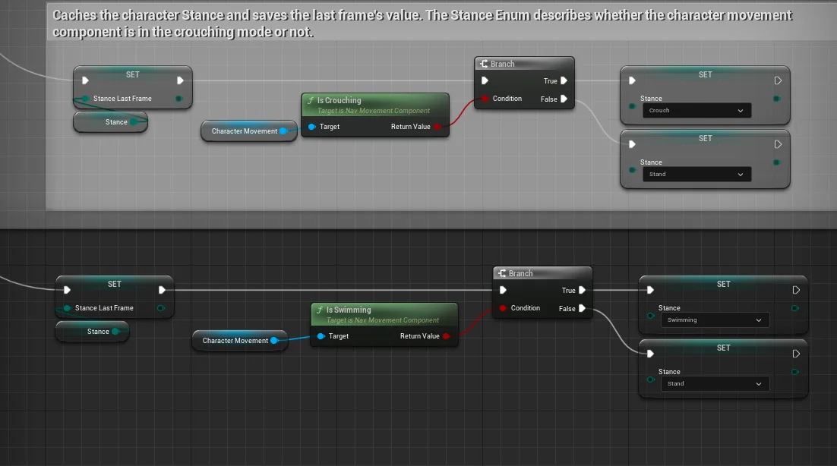Select the comment box title about caching character Stance
The image size is (837, 466).
pos(422,24)
